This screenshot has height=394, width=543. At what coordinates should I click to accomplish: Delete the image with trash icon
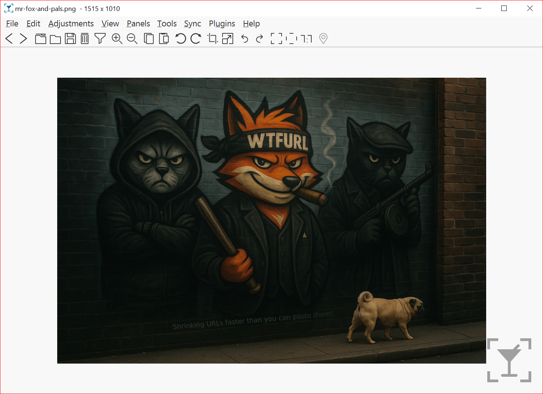85,38
